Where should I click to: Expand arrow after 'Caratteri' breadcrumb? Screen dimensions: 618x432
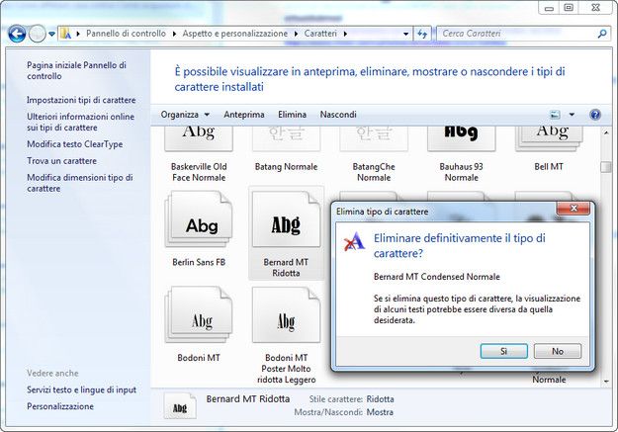(x=345, y=34)
